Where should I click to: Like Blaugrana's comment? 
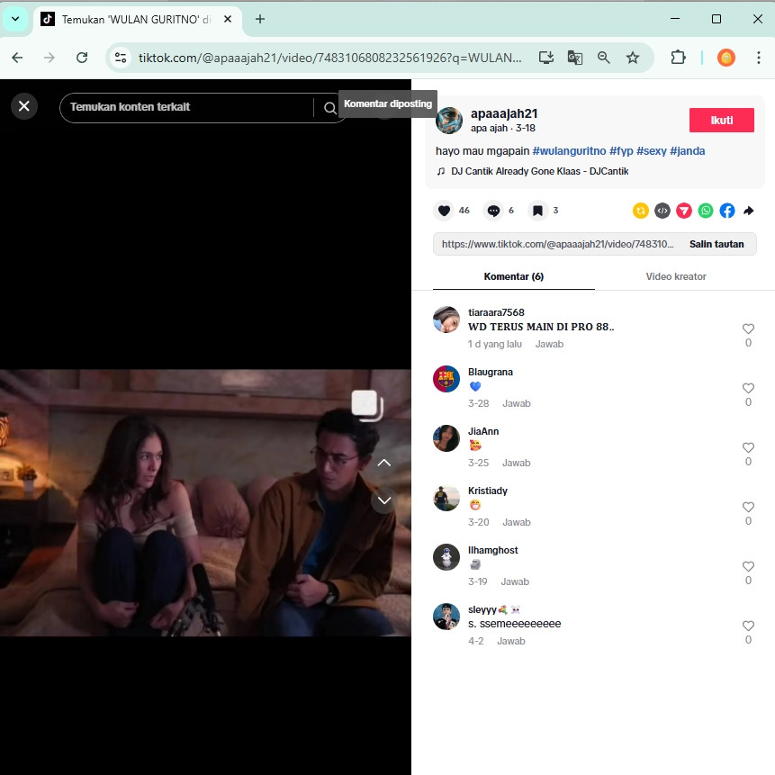(748, 388)
